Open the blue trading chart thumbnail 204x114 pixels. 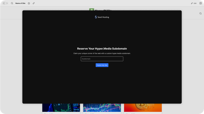click(x=61, y=108)
